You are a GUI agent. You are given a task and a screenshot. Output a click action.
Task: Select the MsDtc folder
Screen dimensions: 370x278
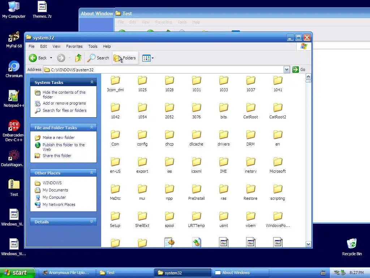coord(115,193)
